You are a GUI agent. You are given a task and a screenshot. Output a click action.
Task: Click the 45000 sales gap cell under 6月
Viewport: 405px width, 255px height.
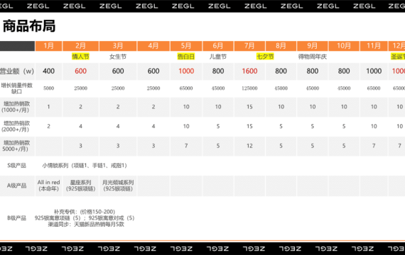click(218, 88)
